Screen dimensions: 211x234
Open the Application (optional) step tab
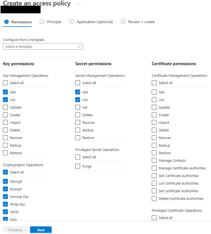[91, 22]
